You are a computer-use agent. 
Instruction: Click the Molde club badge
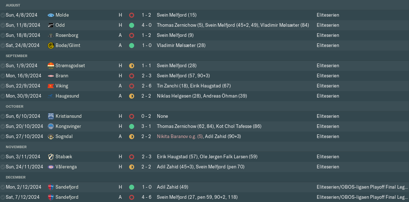(51, 15)
